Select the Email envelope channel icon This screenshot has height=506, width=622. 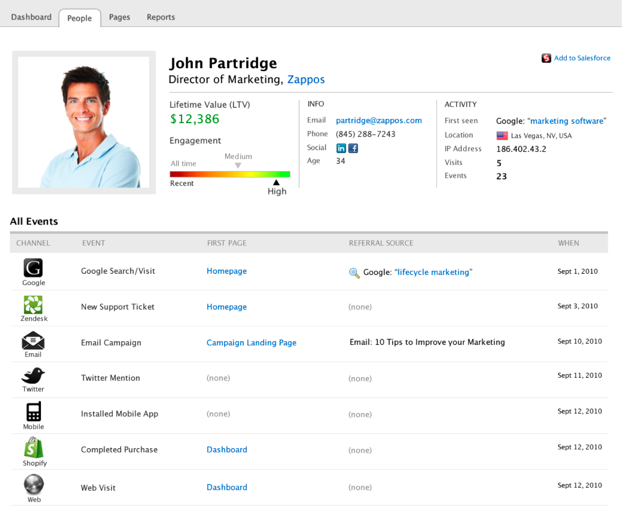tap(33, 340)
